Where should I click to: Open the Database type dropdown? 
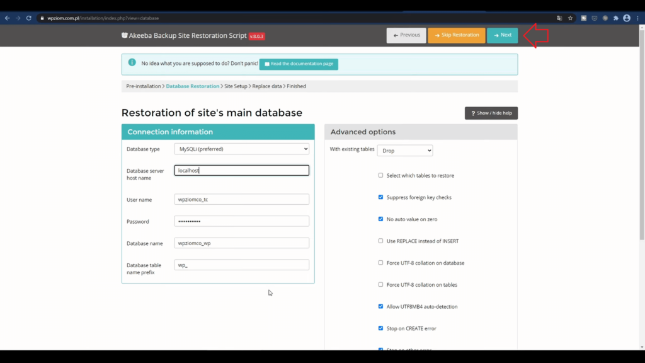[x=241, y=149]
